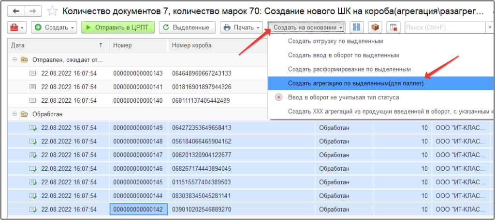Click processed document icon in row 000000000000146

tap(33, 169)
